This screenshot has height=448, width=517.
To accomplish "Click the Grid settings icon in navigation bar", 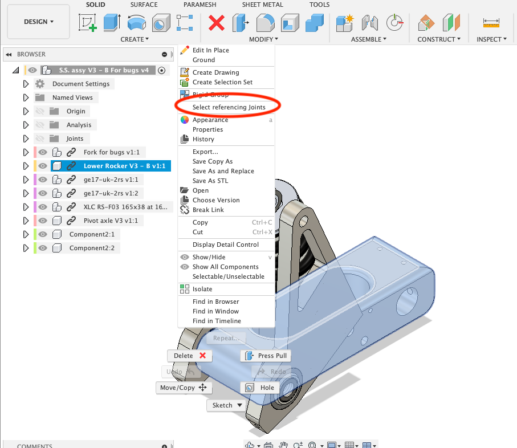I will click(x=349, y=445).
